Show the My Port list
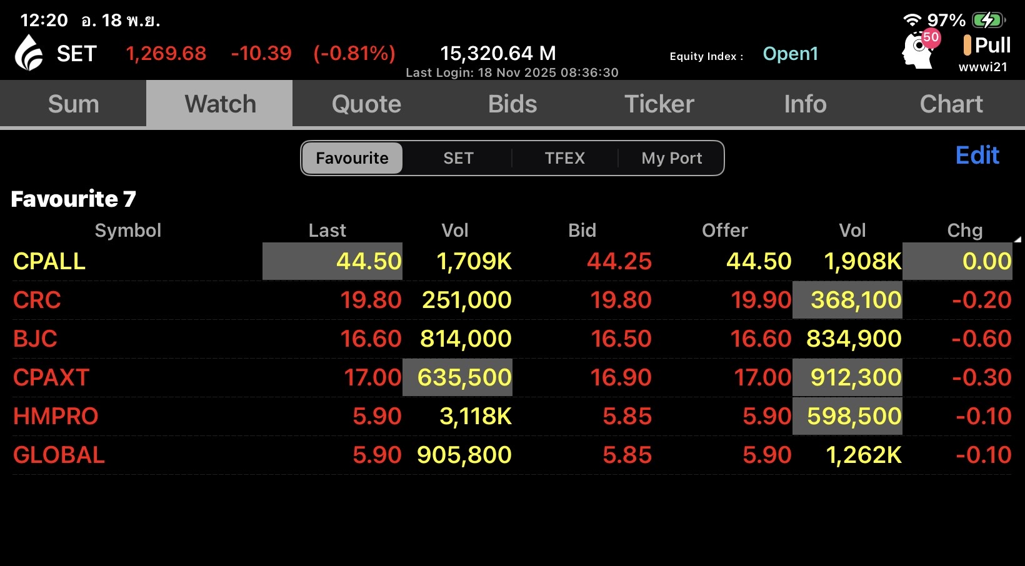 pos(671,158)
